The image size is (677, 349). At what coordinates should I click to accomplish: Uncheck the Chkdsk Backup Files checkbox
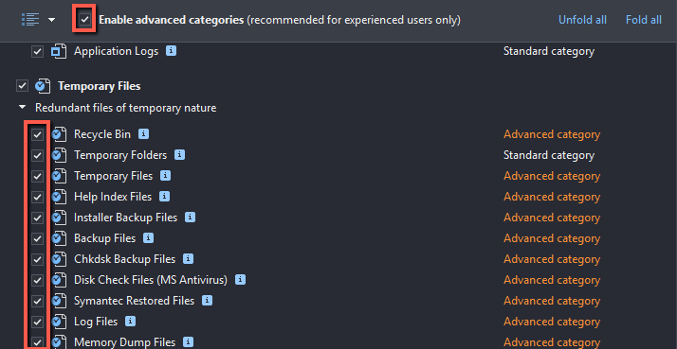point(38,259)
